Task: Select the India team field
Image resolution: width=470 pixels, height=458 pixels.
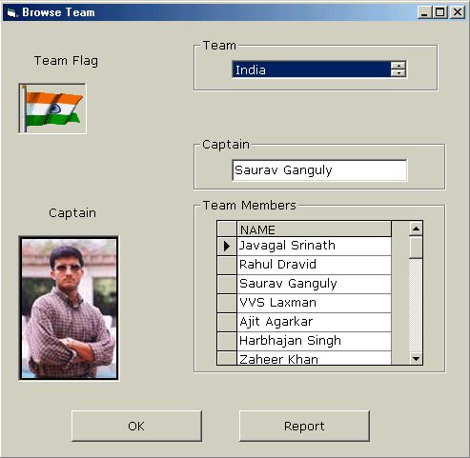Action: [x=312, y=70]
